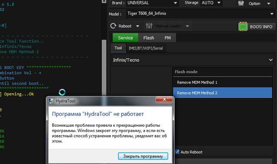This screenshot has height=164, width=277.
Task: Click the log panel vertical scrollbar thumb
Action: tap(104, 68)
